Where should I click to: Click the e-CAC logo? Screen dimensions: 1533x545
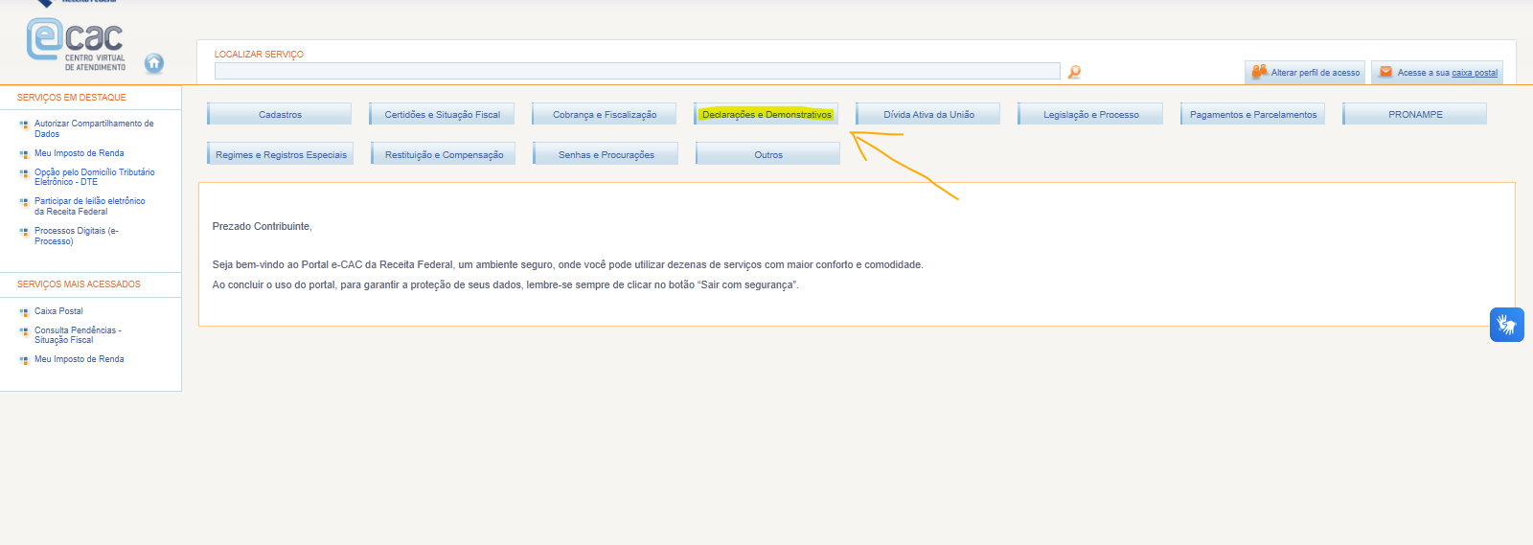76,42
